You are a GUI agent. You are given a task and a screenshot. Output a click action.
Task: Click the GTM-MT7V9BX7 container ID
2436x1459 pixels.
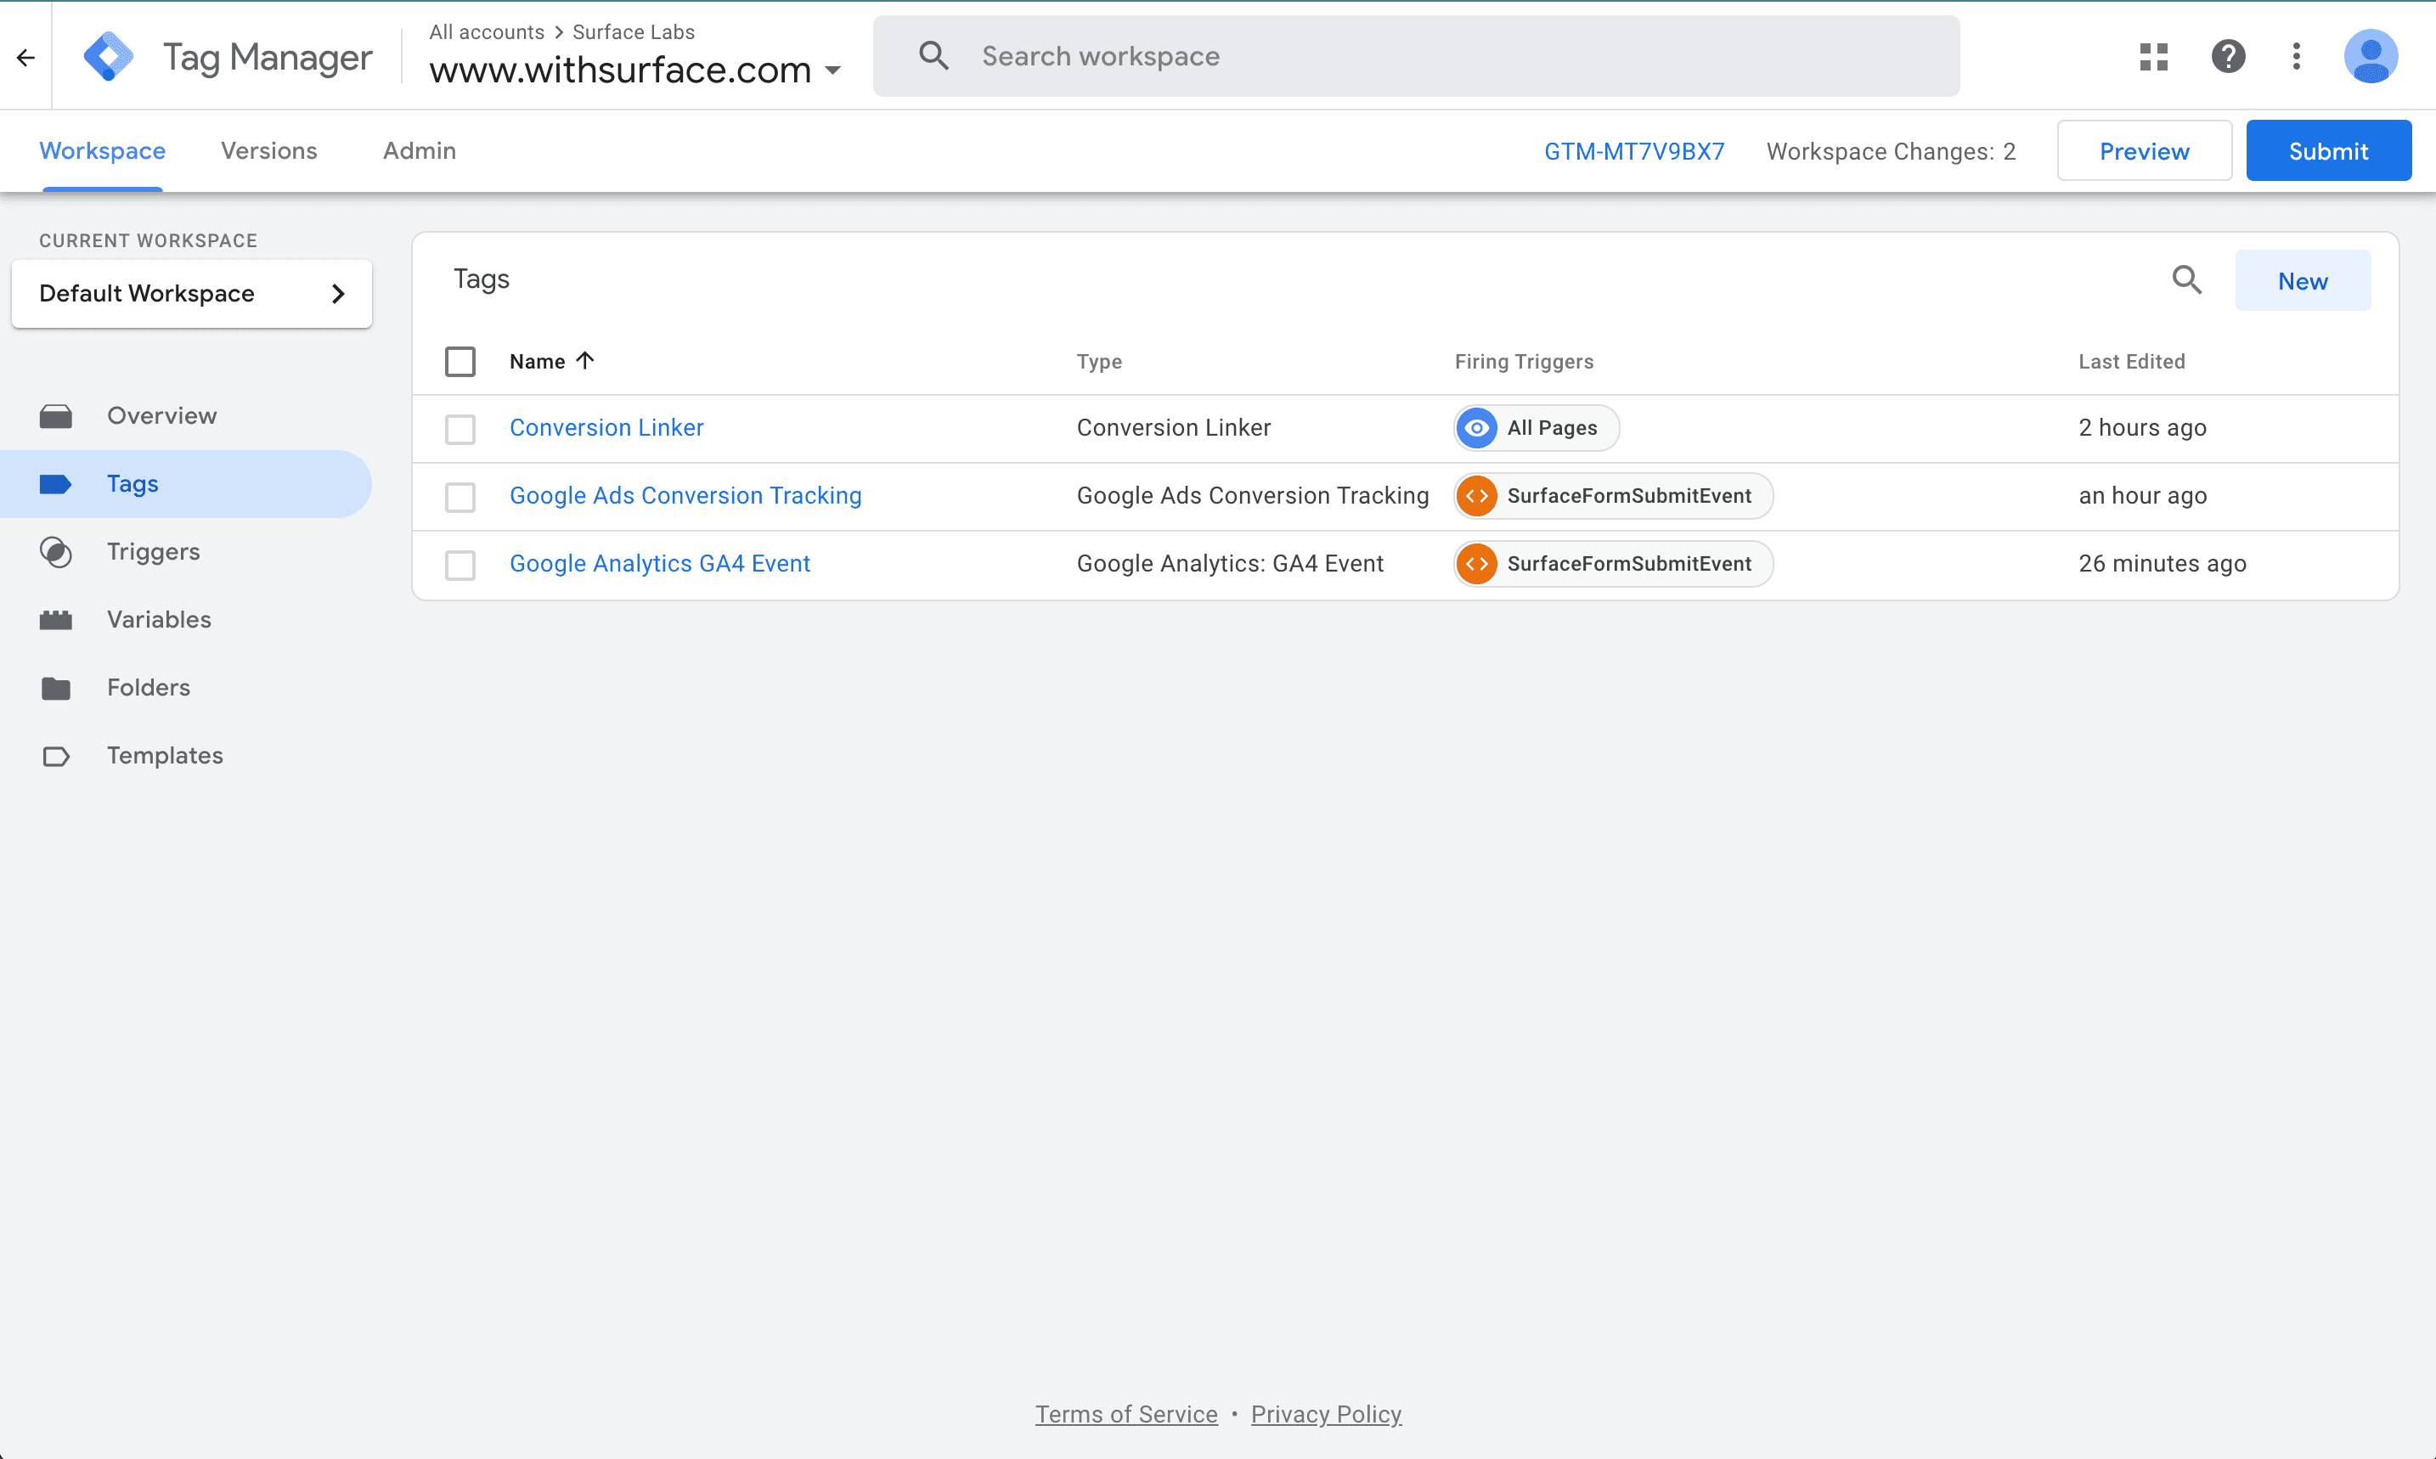1634,151
